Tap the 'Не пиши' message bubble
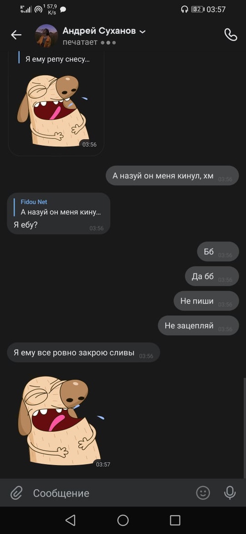The width and height of the screenshot is (246, 534). coord(206,301)
